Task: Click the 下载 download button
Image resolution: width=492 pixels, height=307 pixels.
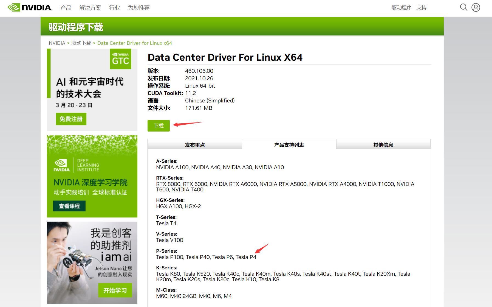Action: pos(159,125)
